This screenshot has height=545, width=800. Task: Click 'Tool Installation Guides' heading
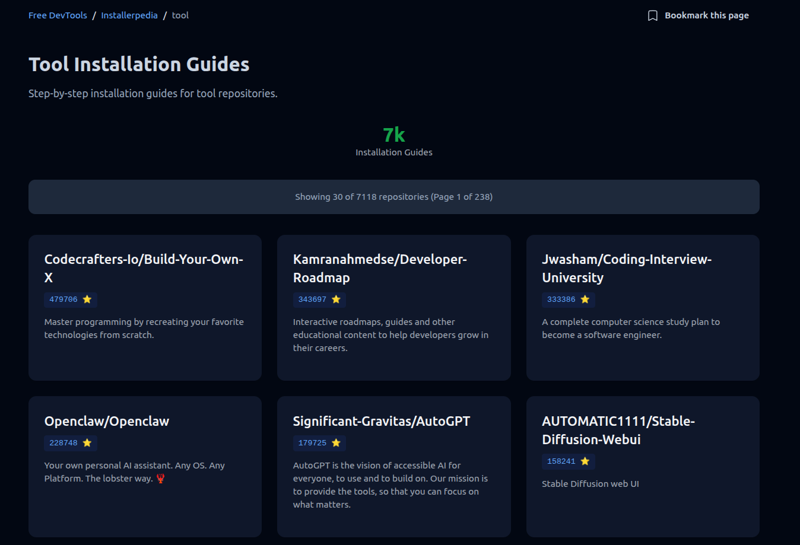click(139, 64)
